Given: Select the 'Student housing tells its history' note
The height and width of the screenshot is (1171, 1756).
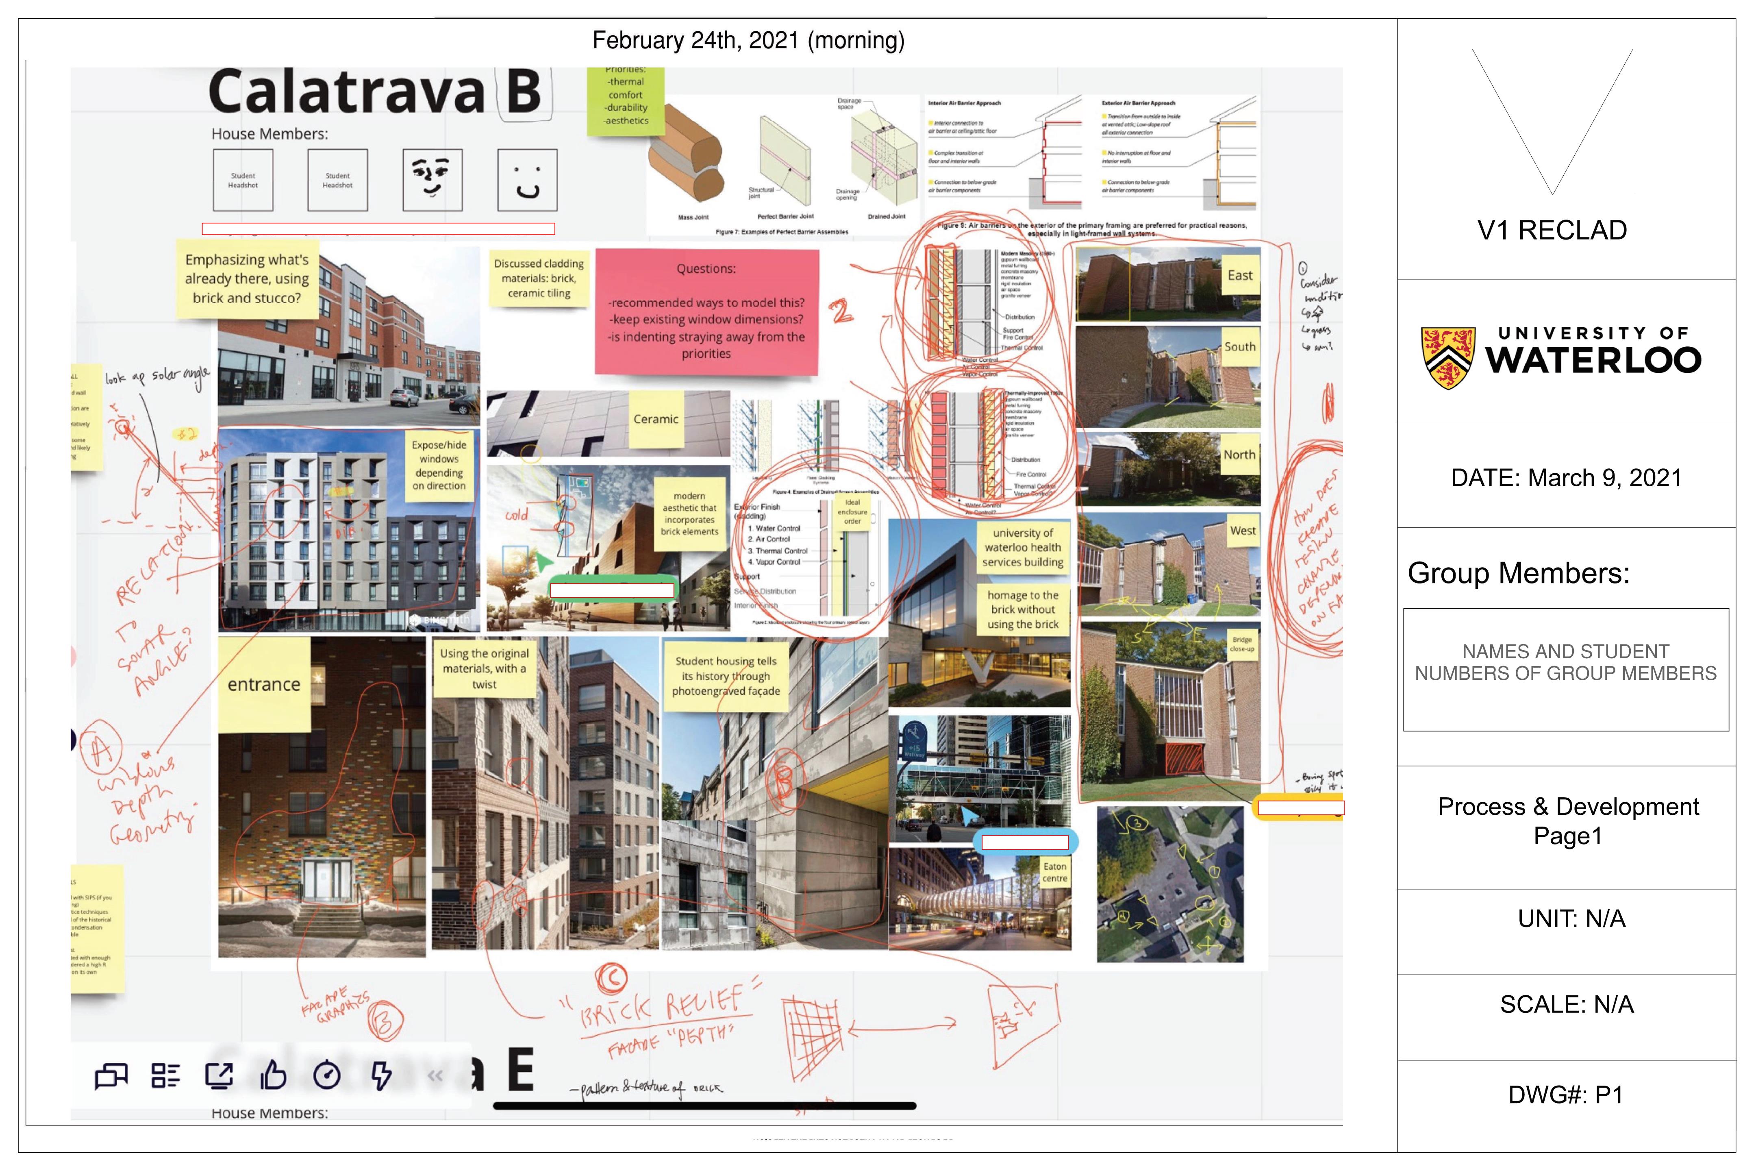Looking at the screenshot, I should coord(726,676).
